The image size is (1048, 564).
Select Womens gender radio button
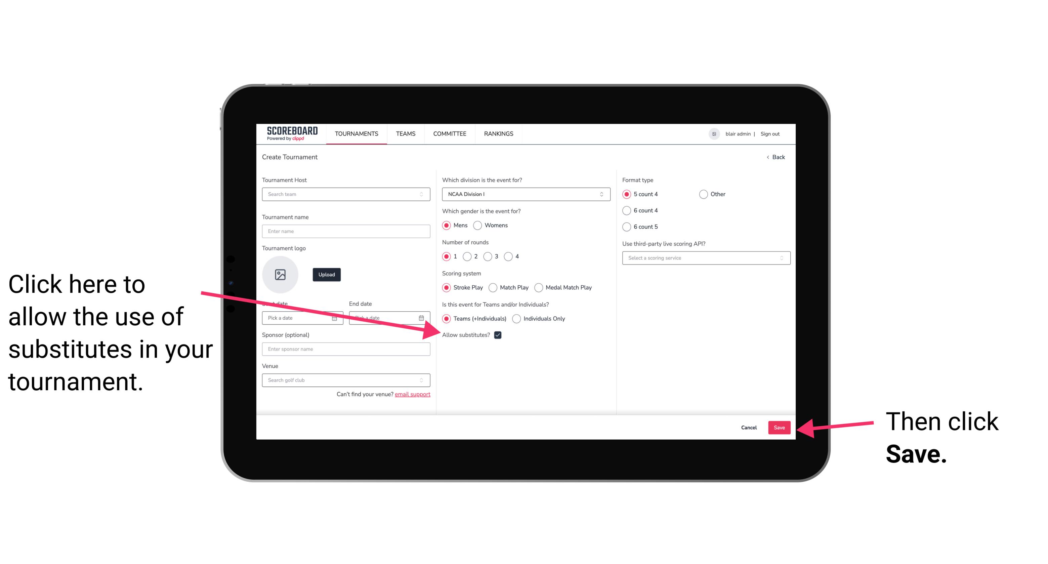(479, 226)
